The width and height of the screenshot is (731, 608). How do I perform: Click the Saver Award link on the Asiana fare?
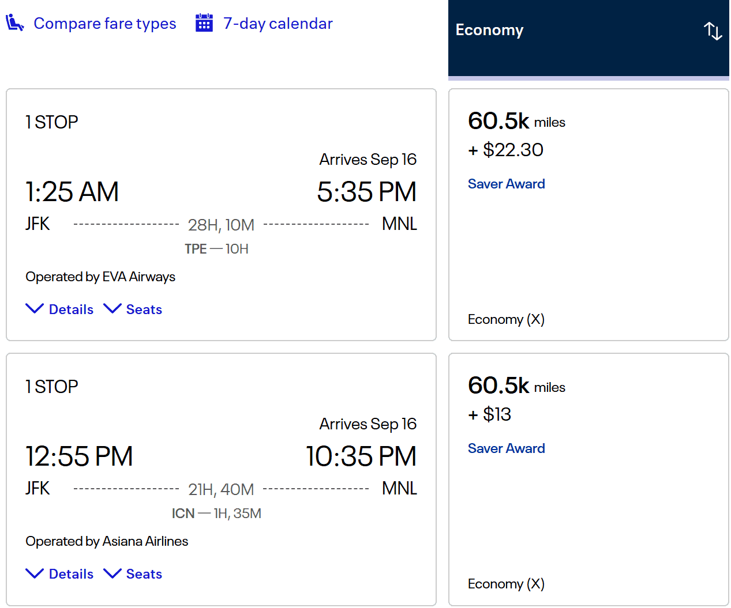click(506, 448)
